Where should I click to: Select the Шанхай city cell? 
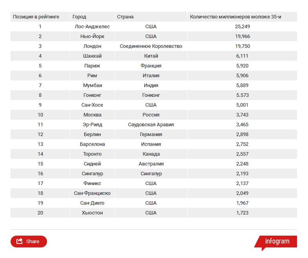coord(92,56)
